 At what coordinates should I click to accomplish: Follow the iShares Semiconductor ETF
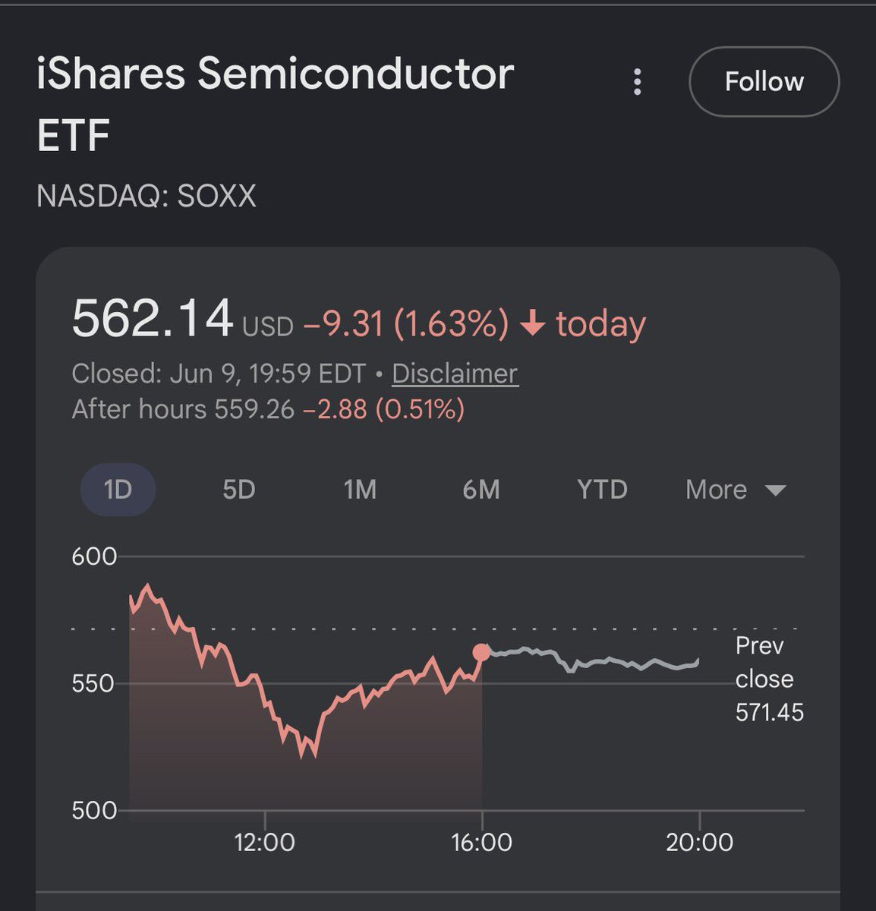[x=764, y=81]
